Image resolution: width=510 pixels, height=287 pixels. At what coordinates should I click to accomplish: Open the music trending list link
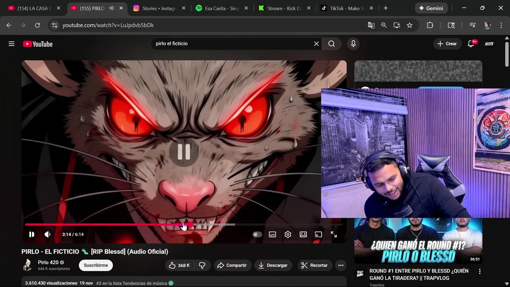click(x=131, y=283)
